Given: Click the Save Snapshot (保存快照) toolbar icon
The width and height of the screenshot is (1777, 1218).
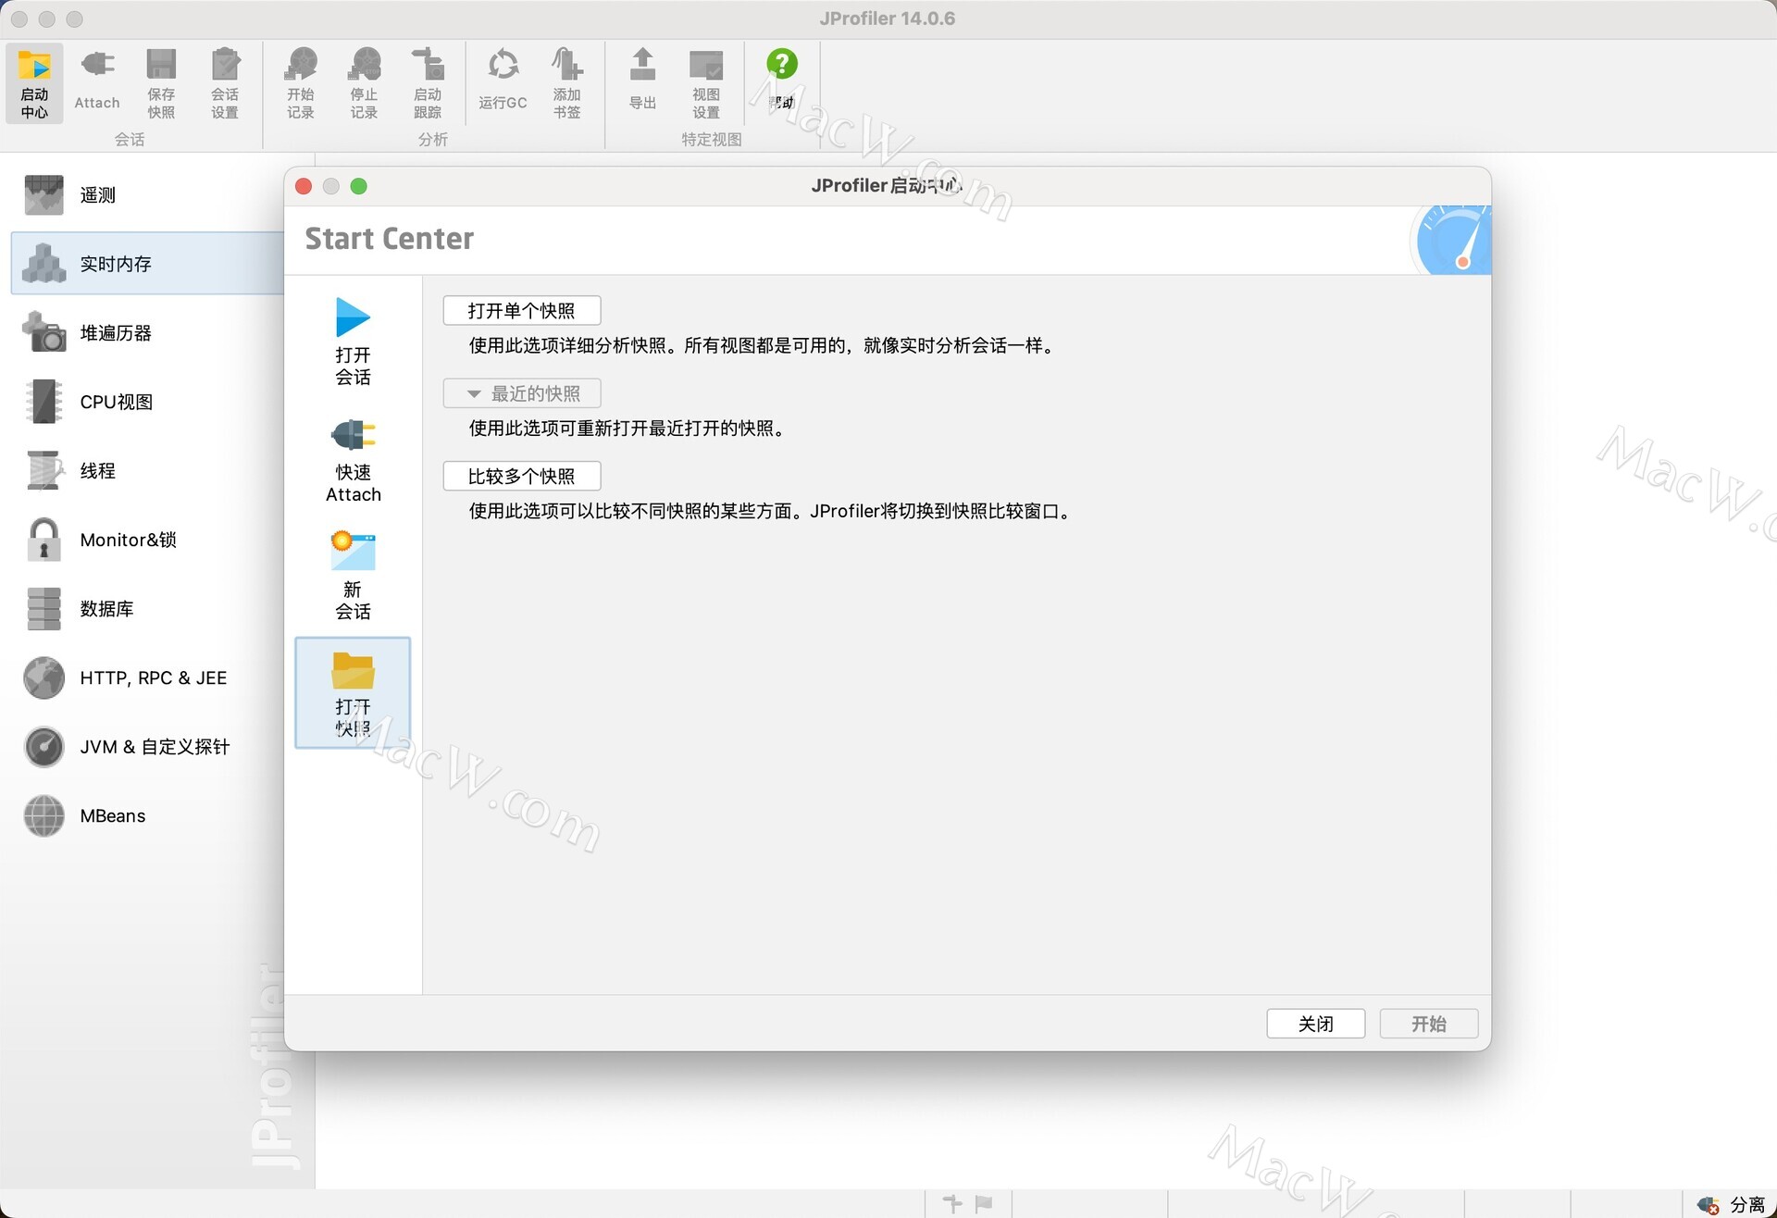Looking at the screenshot, I should 161,83.
